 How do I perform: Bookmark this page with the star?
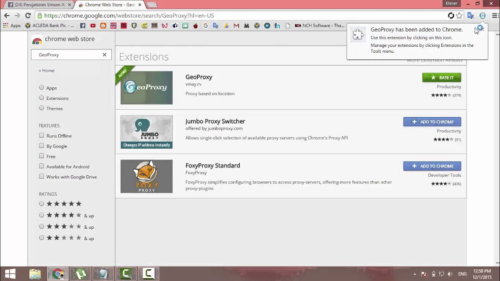[459, 16]
